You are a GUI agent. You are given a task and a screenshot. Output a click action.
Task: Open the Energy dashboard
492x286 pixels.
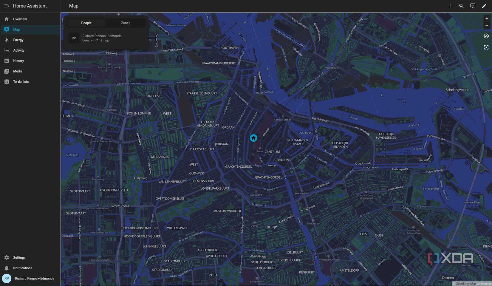[x=30, y=40]
